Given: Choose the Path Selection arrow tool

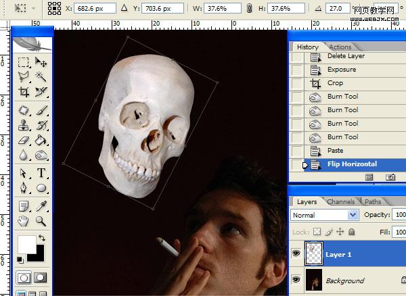Looking at the screenshot, I should (23, 173).
